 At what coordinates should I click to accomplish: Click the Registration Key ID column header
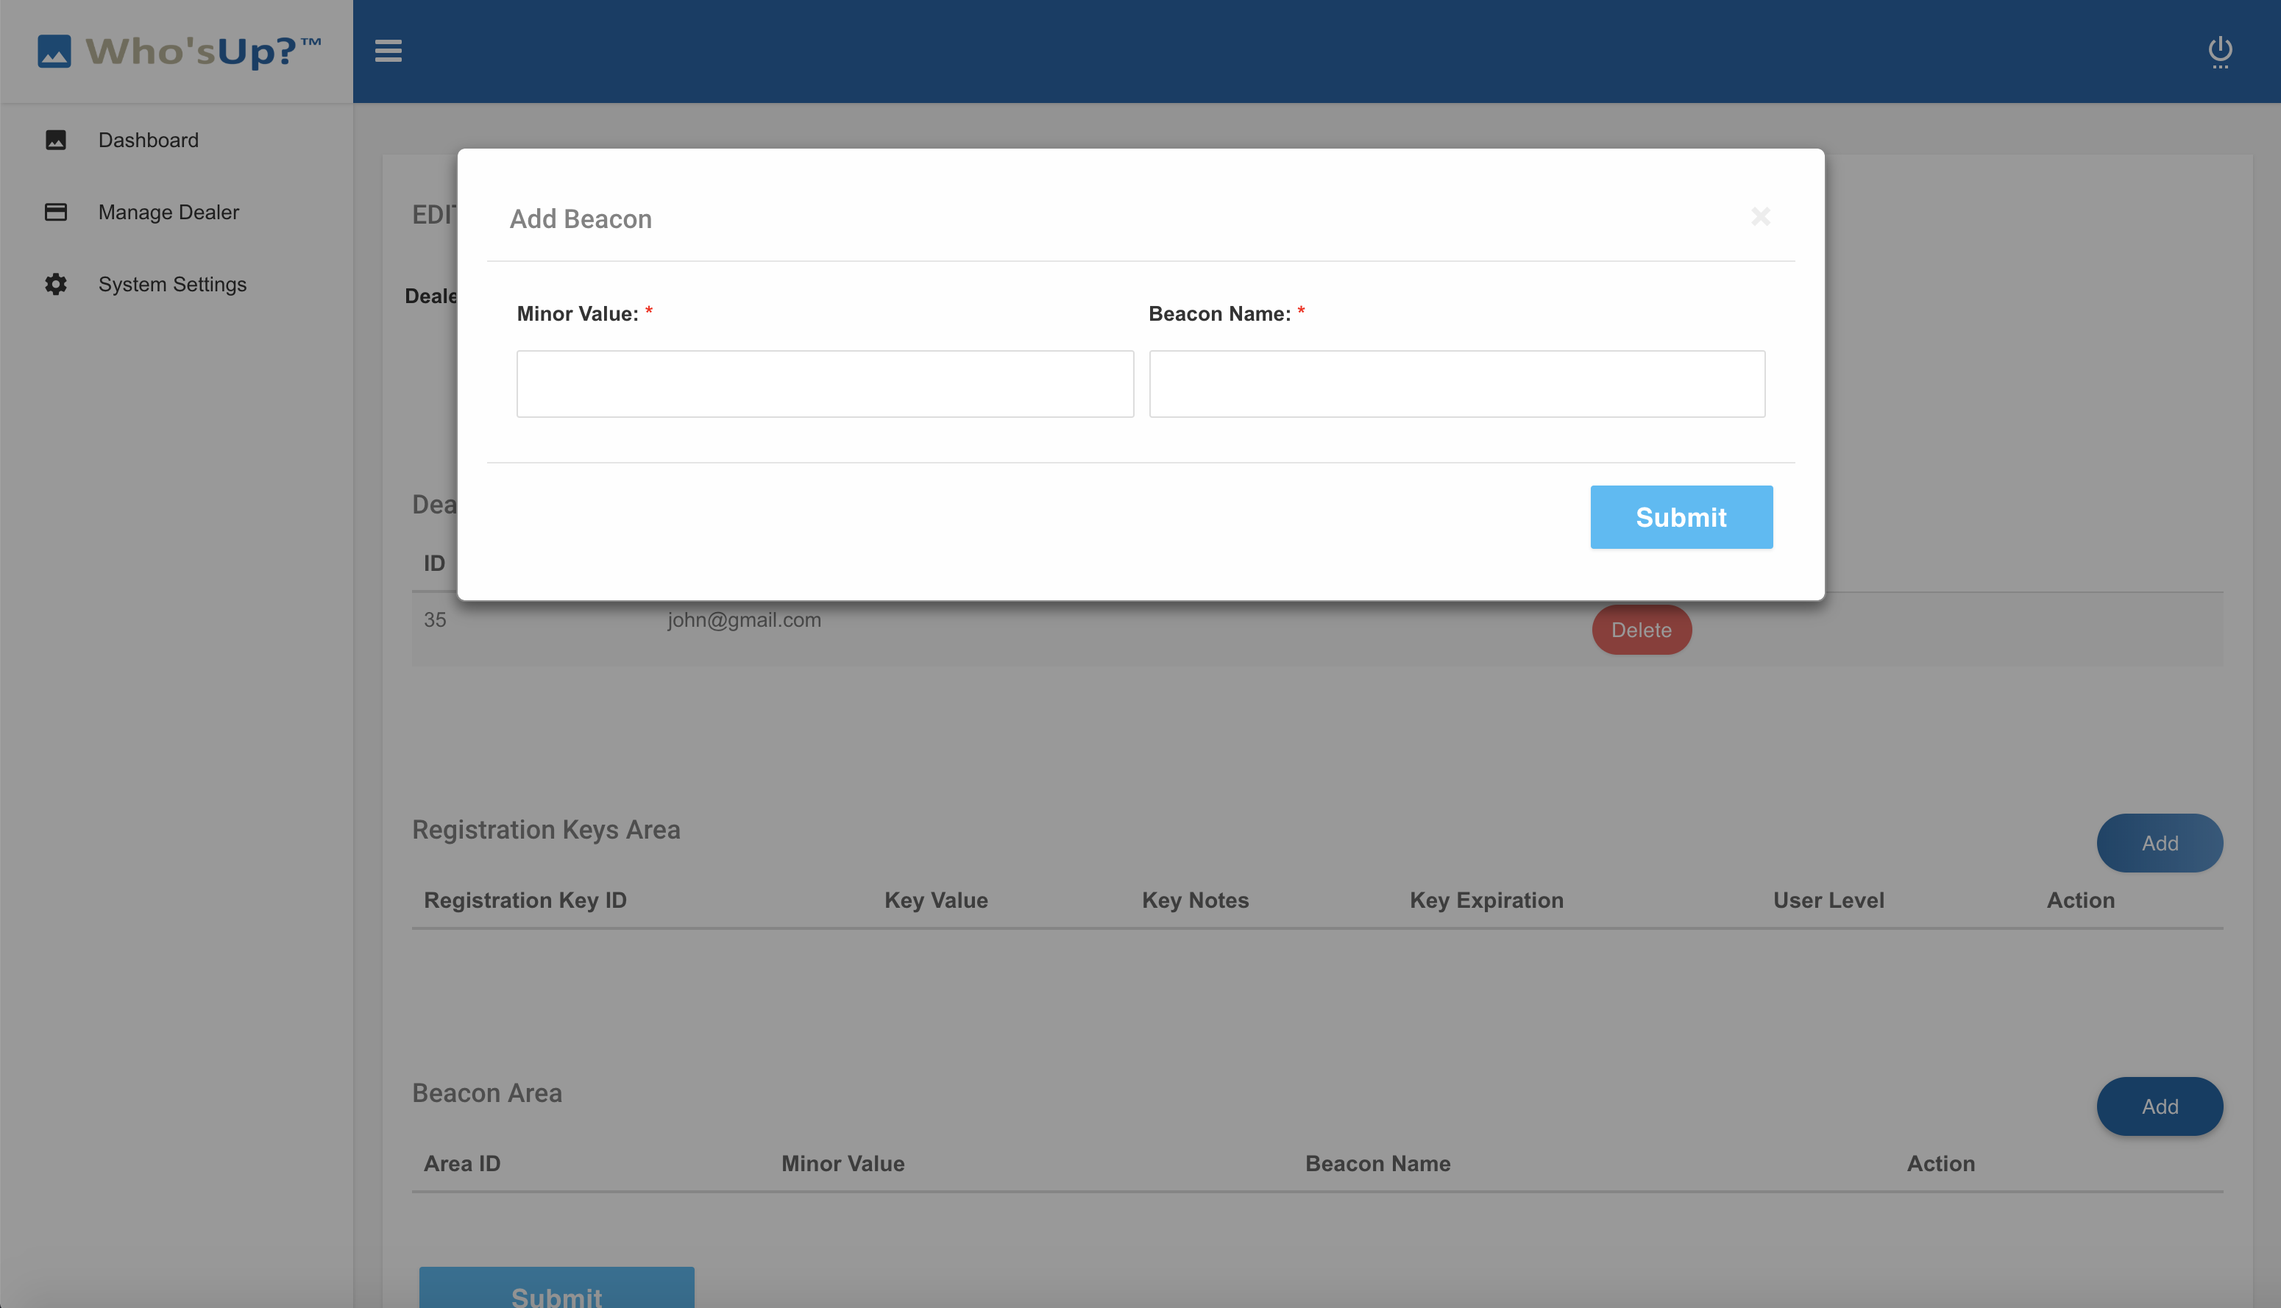pos(525,900)
